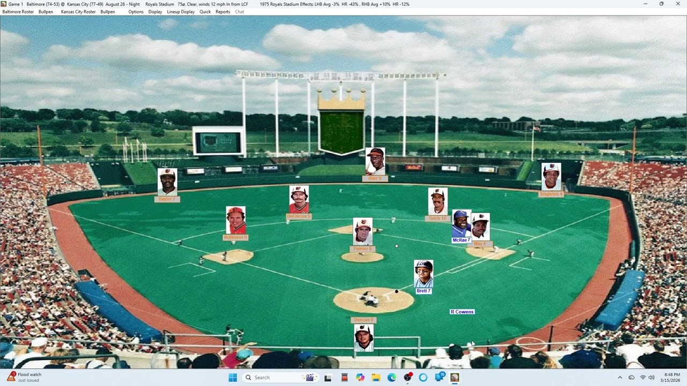Screen dimensions: 687x386
Task: Open Task View on the taskbar
Action: click(x=328, y=377)
